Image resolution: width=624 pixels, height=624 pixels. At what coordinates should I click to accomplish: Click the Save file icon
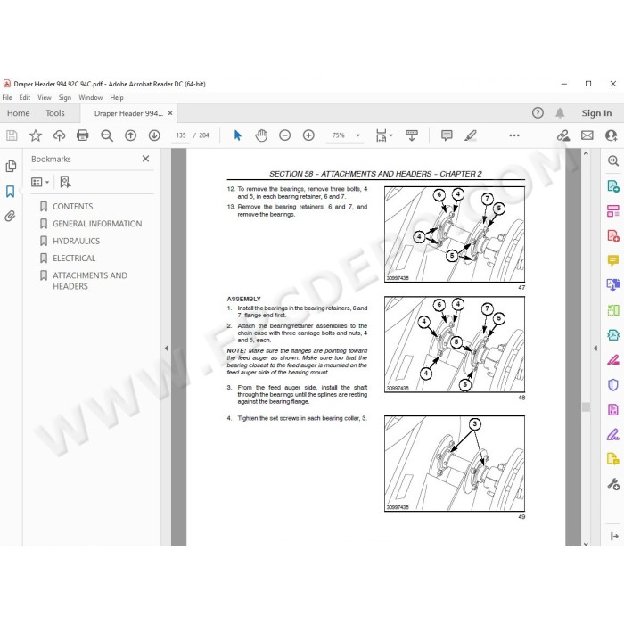click(12, 135)
